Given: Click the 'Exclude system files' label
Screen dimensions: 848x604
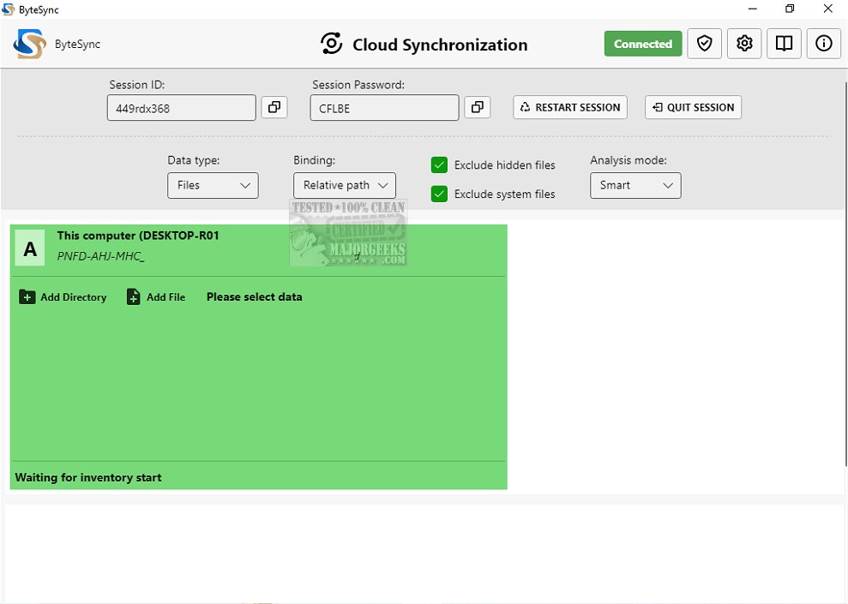Looking at the screenshot, I should click(x=504, y=194).
